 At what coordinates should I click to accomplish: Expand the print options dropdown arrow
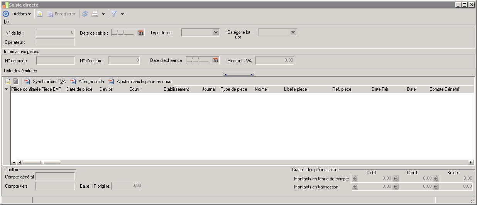[103, 14]
